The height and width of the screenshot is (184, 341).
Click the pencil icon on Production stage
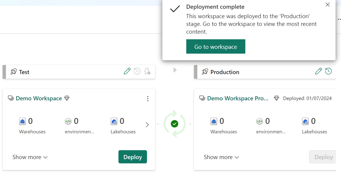tap(318, 71)
